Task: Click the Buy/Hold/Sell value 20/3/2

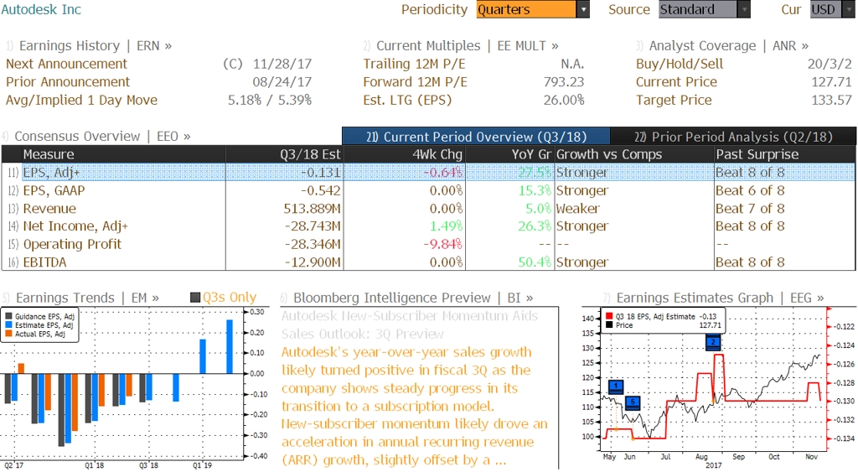Action: click(x=830, y=64)
